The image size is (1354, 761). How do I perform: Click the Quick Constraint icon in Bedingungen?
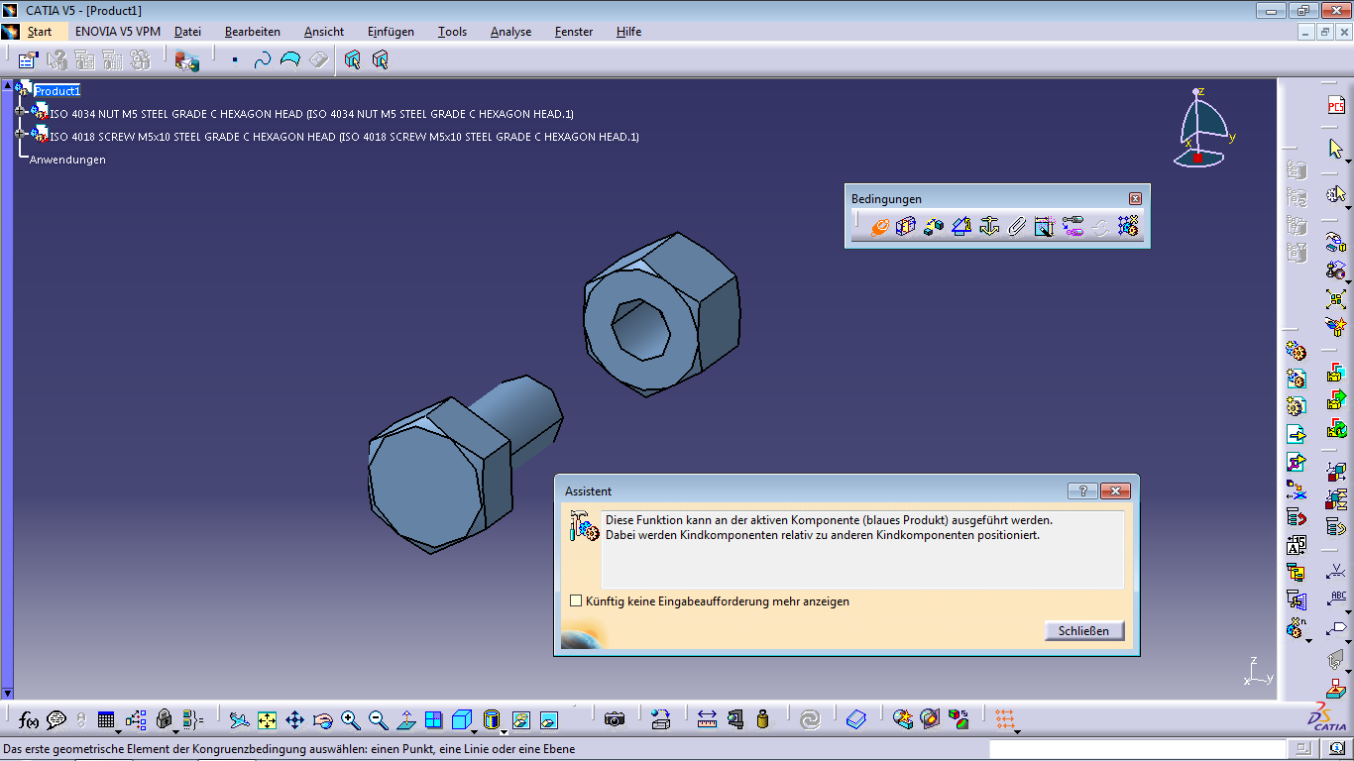[1045, 227]
